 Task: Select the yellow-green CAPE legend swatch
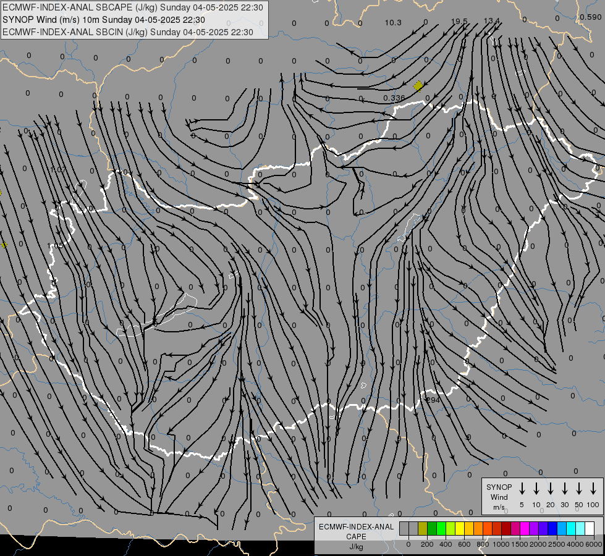point(451,528)
